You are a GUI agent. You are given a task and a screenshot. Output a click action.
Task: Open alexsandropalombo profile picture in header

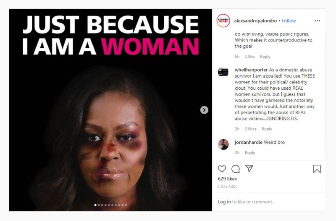tap(223, 21)
